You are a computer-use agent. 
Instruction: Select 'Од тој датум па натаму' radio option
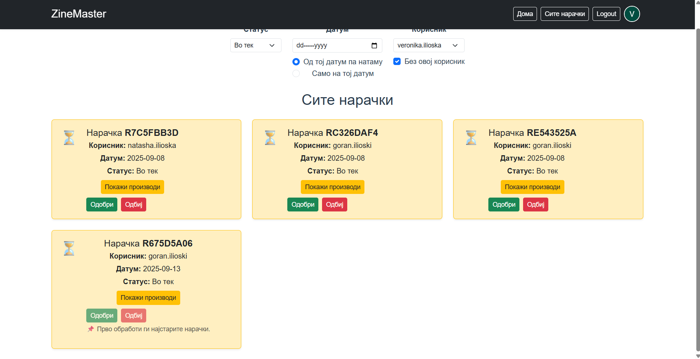296,62
